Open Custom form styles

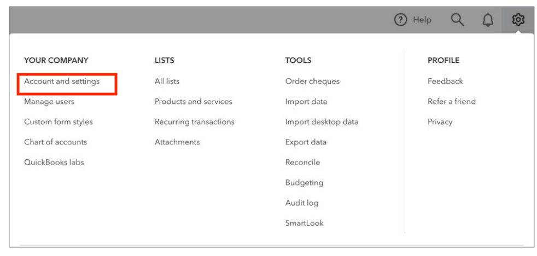58,121
